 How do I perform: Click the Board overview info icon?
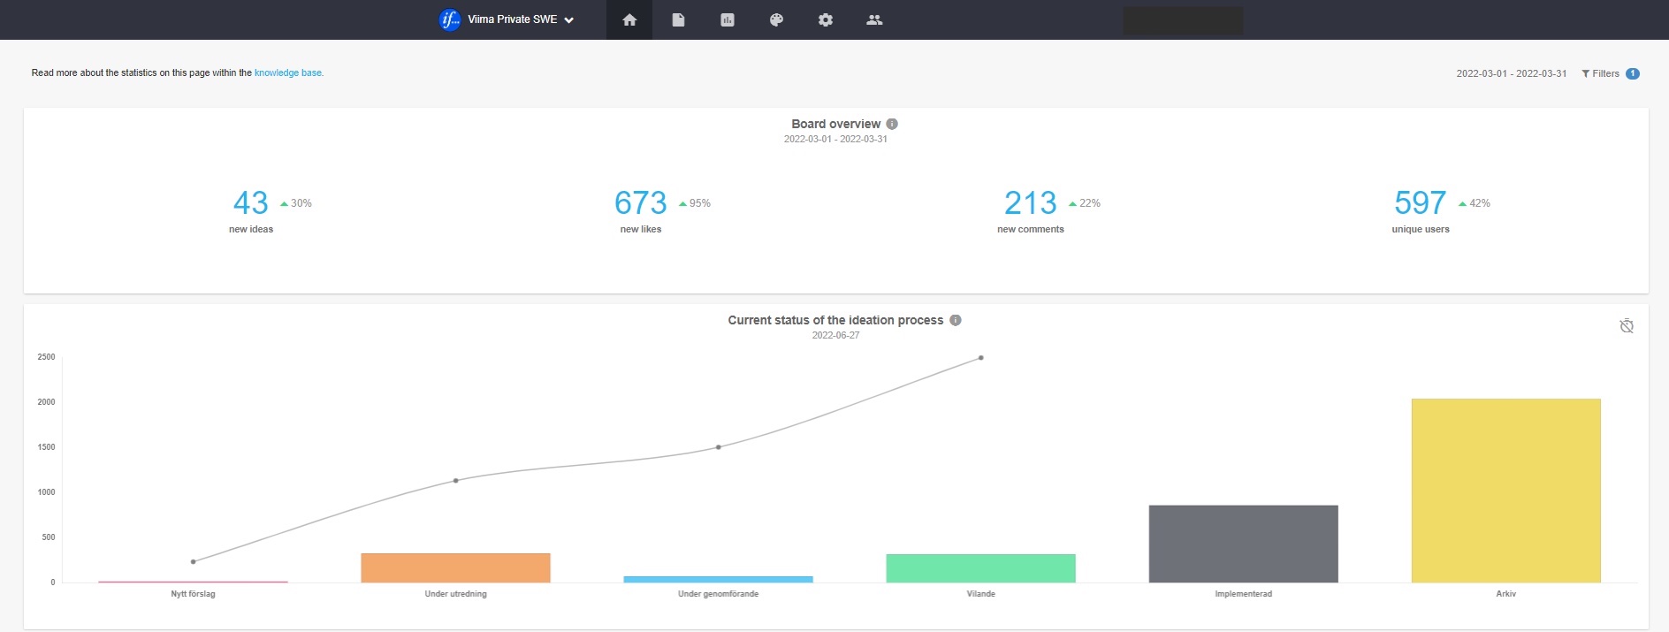[x=892, y=124]
